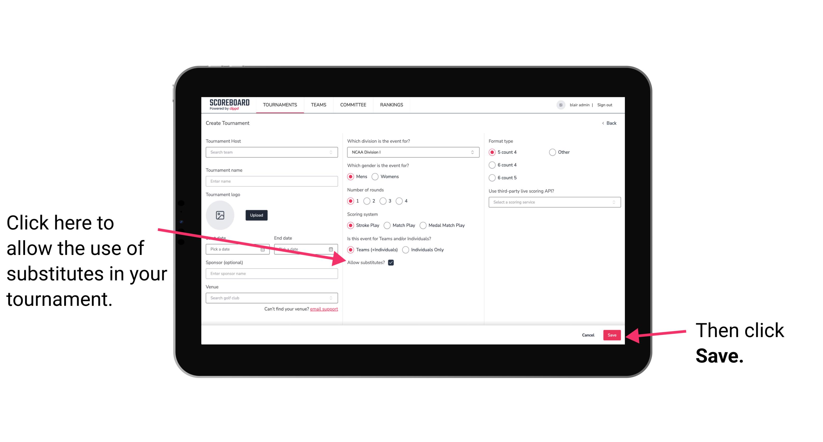823x442 pixels.
Task: Click the Save button
Action: [612, 334]
